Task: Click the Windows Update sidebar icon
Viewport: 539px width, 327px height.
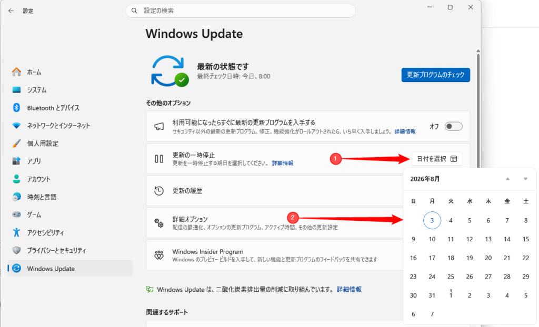Action: [x=16, y=268]
